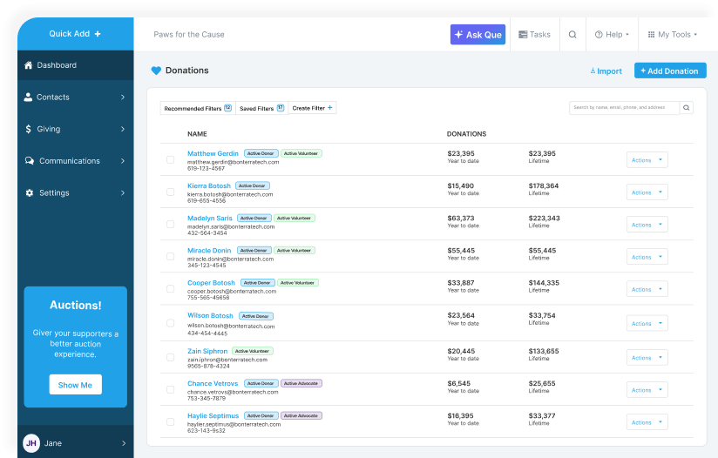Open Actions dropdown for Miracle Donin

647,257
